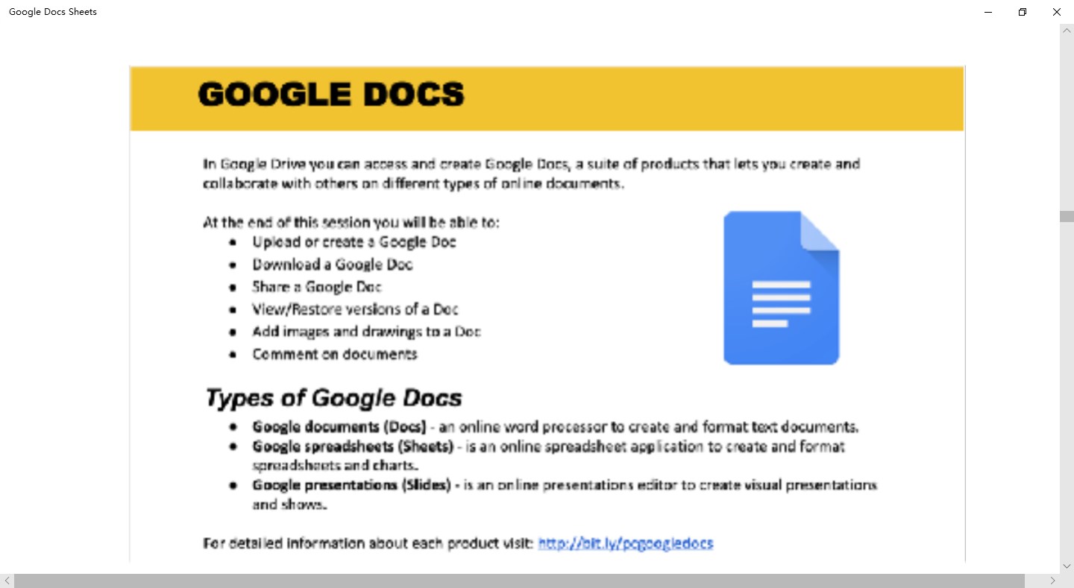Screen dimensions: 1074x588
Task: Click the scroll down arrow
Action: pyautogui.click(x=1067, y=566)
